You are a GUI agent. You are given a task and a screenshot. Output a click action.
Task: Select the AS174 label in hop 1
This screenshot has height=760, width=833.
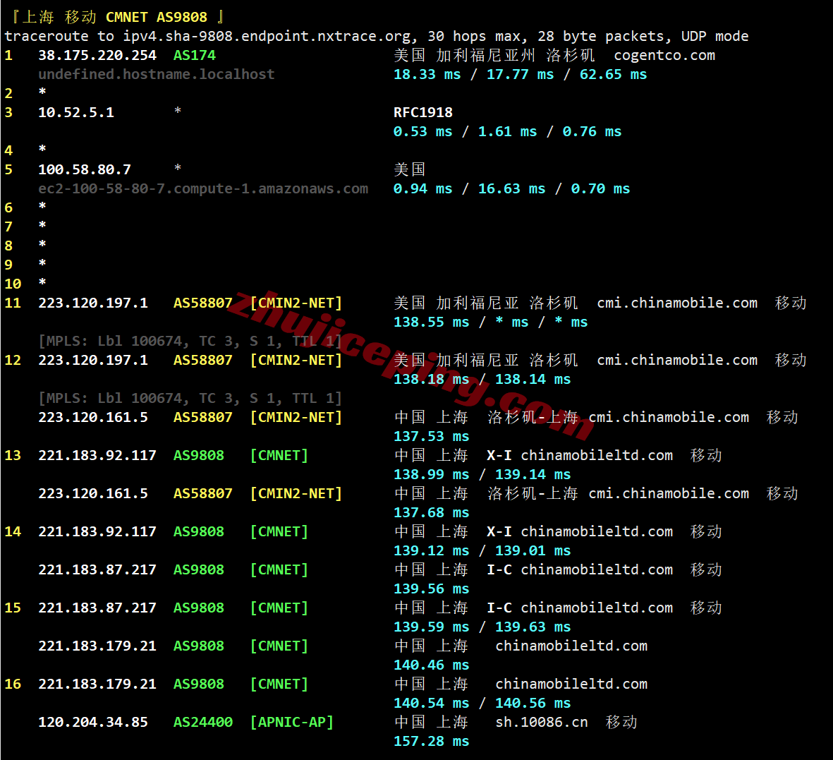point(195,55)
